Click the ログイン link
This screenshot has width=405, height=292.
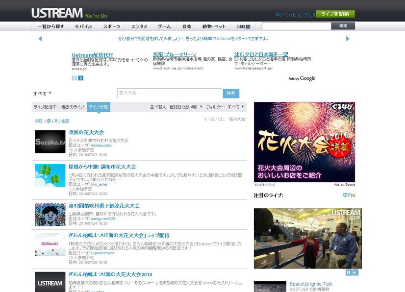tap(283, 15)
